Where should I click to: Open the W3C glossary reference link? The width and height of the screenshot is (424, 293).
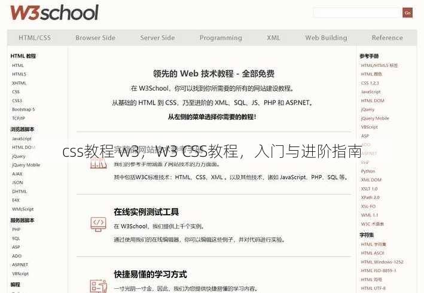(373, 224)
